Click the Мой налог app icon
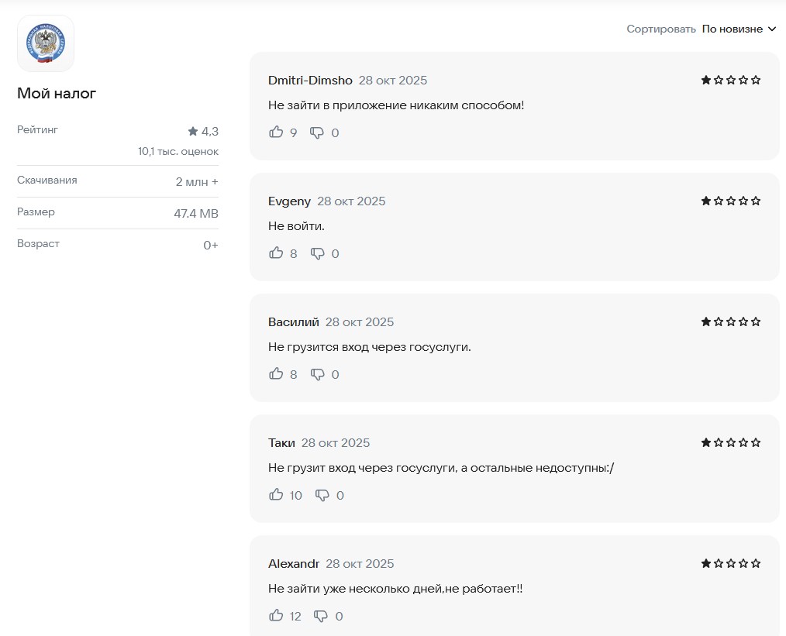 [x=46, y=43]
